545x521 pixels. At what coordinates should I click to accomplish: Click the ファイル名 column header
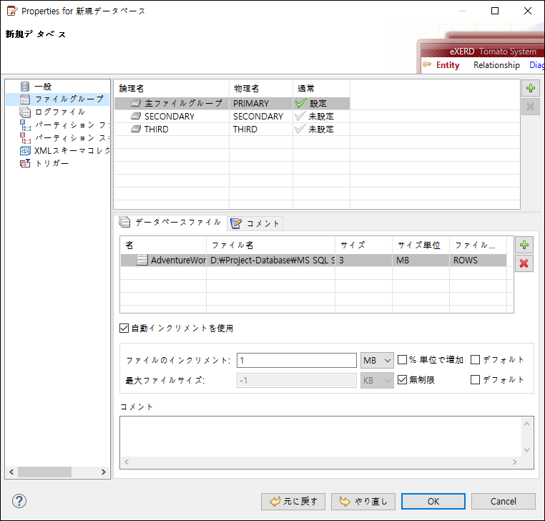[270, 245]
